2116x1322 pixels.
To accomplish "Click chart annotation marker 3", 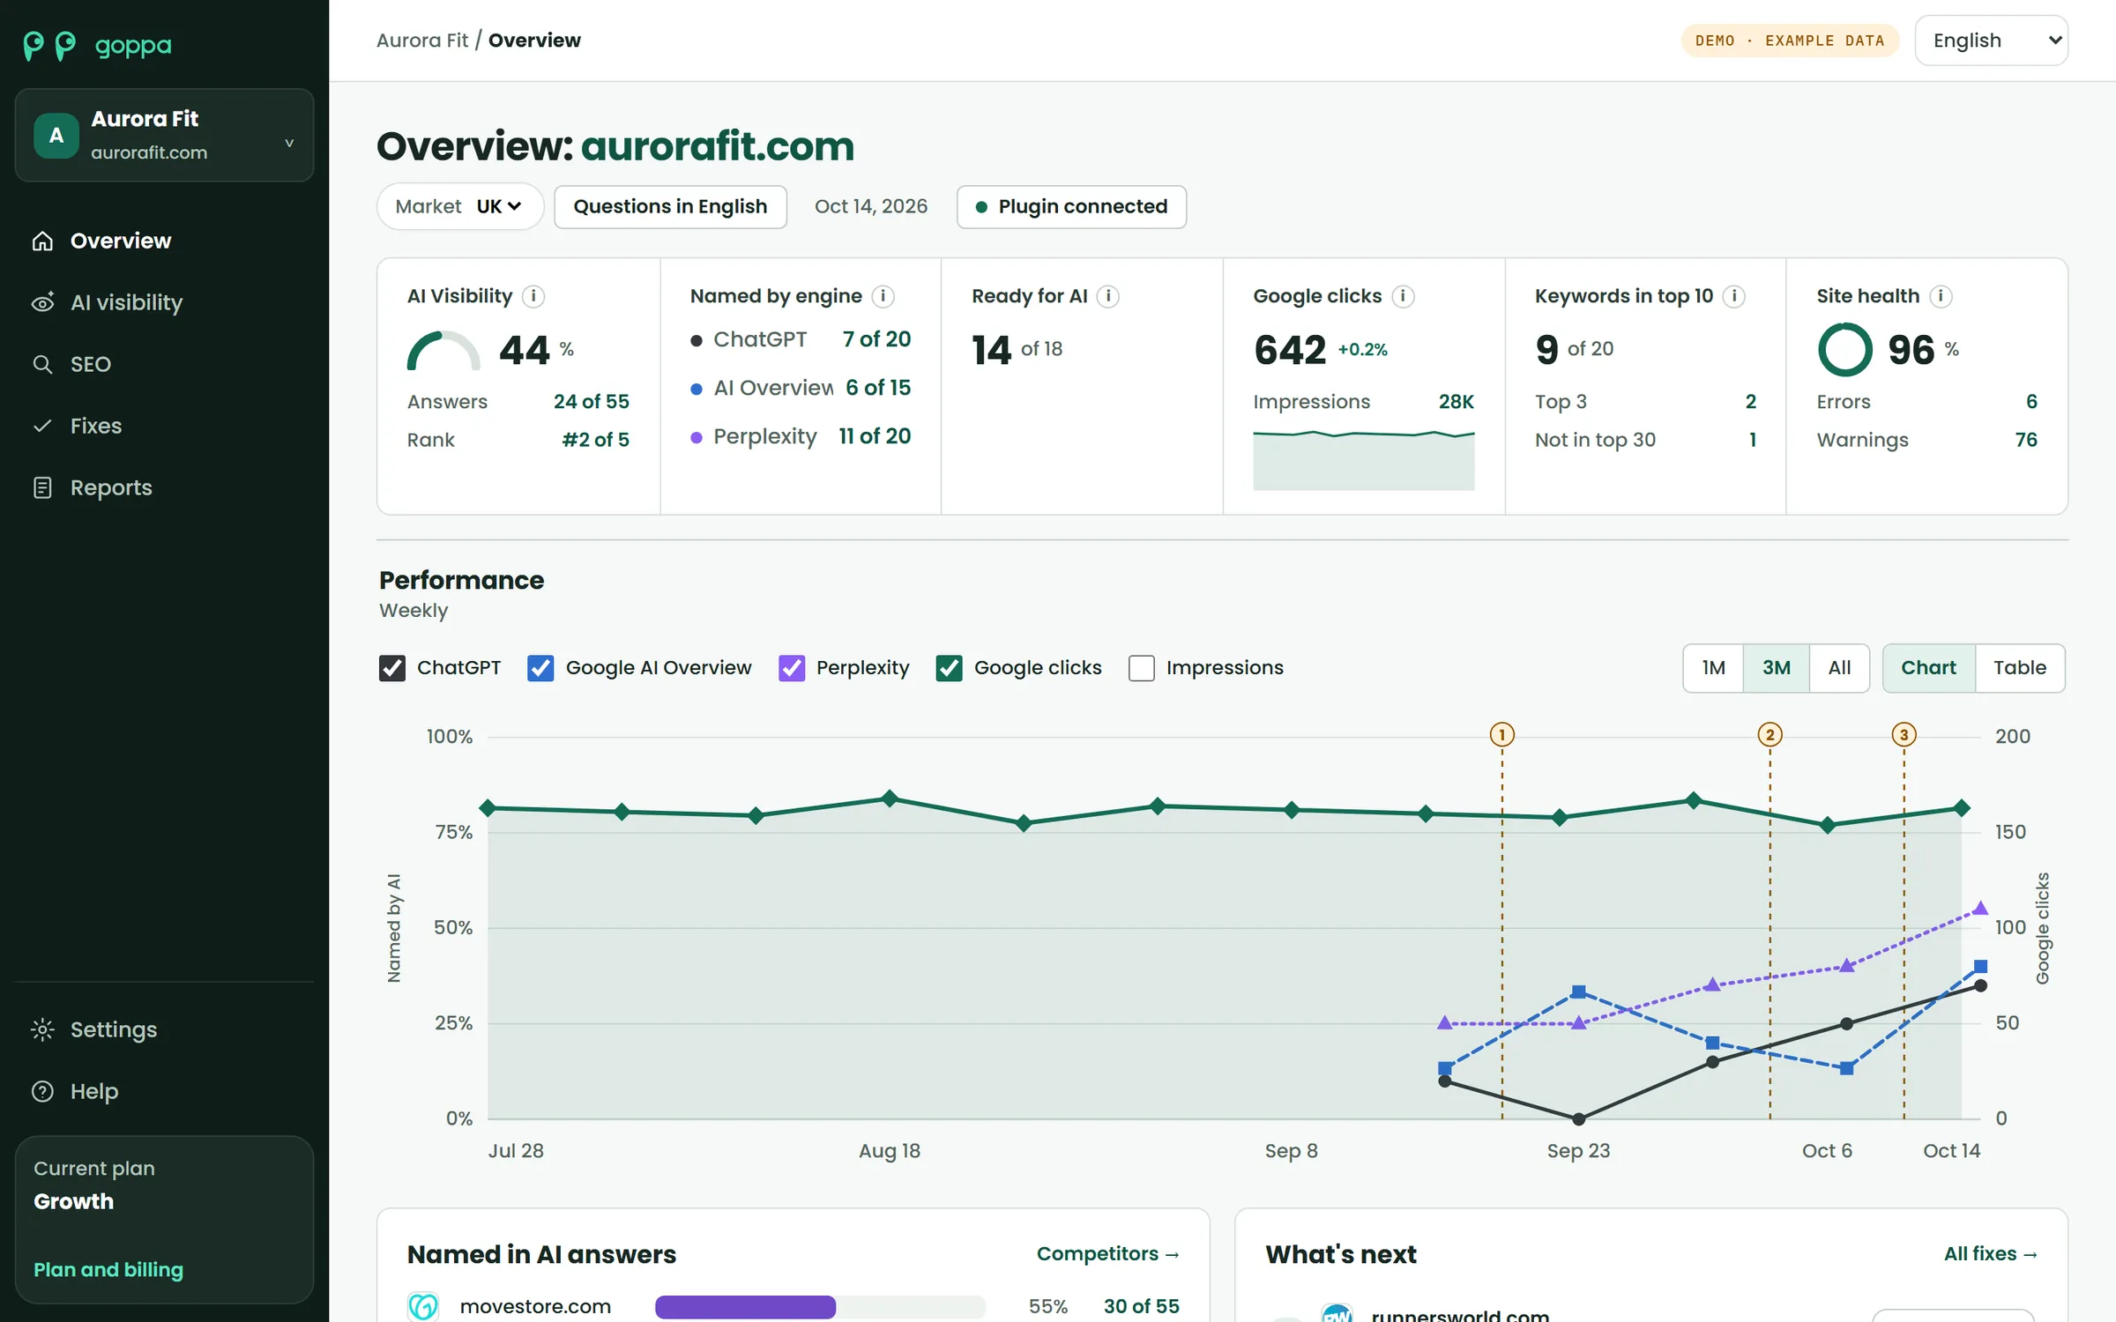I will (1904, 734).
